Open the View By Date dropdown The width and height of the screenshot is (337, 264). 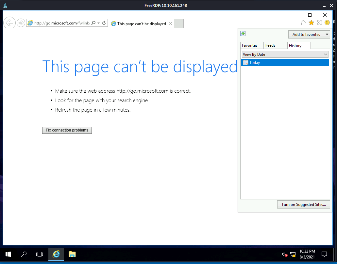tap(285, 54)
